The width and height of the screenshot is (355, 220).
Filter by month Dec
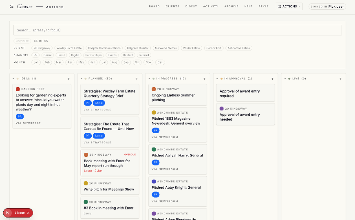pyautogui.click(x=160, y=62)
